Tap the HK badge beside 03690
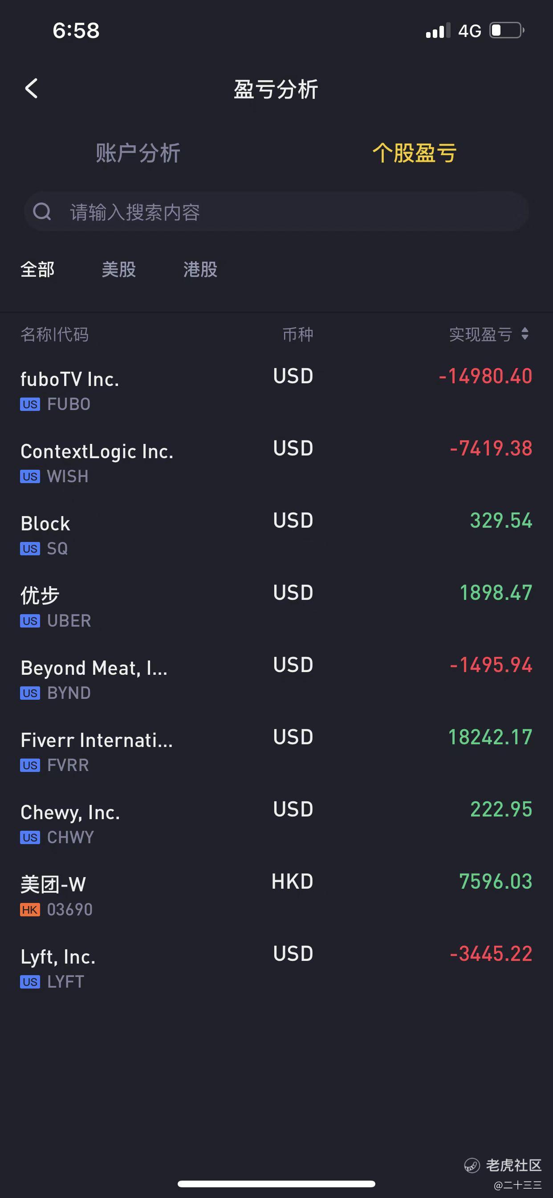553x1198 pixels. [x=30, y=910]
